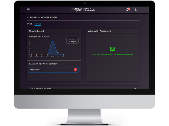Click the Netgear Armor logo
Viewport: 169px width, 126px height.
(x=77, y=10)
